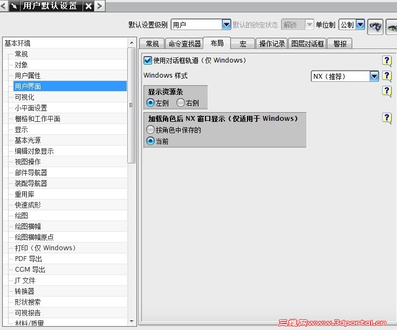Select JT 文件 tree item
The height and width of the screenshot is (330, 397).
tap(25, 280)
